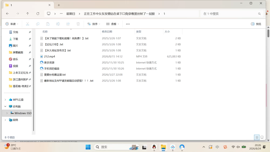Open the 新建 dropdown
Viewport: 270px width, 152px height.
click(x=12, y=24)
